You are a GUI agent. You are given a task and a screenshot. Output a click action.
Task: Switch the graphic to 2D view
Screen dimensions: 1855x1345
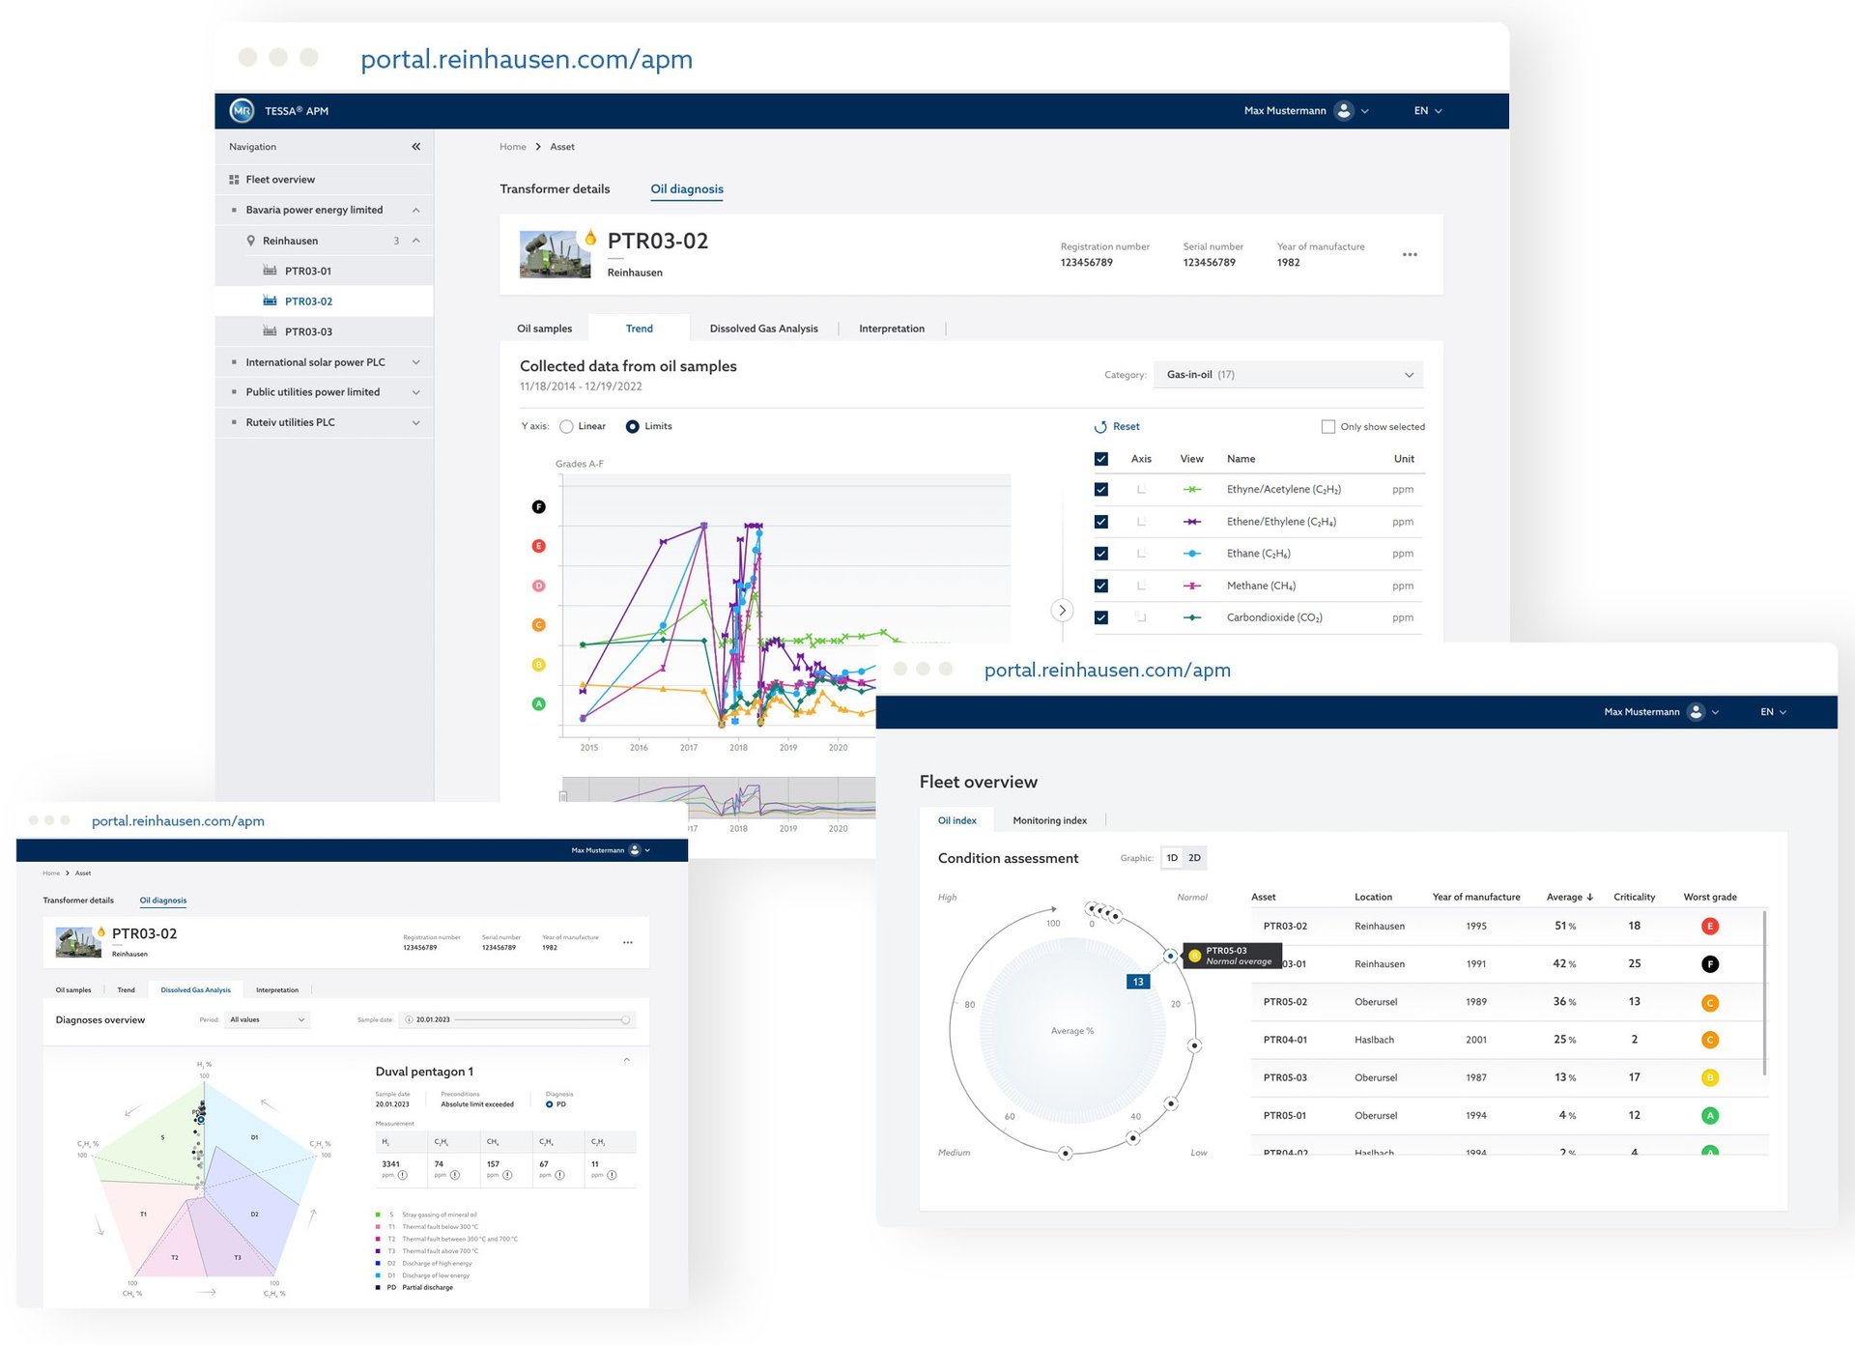tap(1194, 858)
